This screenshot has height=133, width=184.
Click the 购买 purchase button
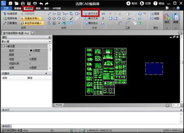point(132,3)
